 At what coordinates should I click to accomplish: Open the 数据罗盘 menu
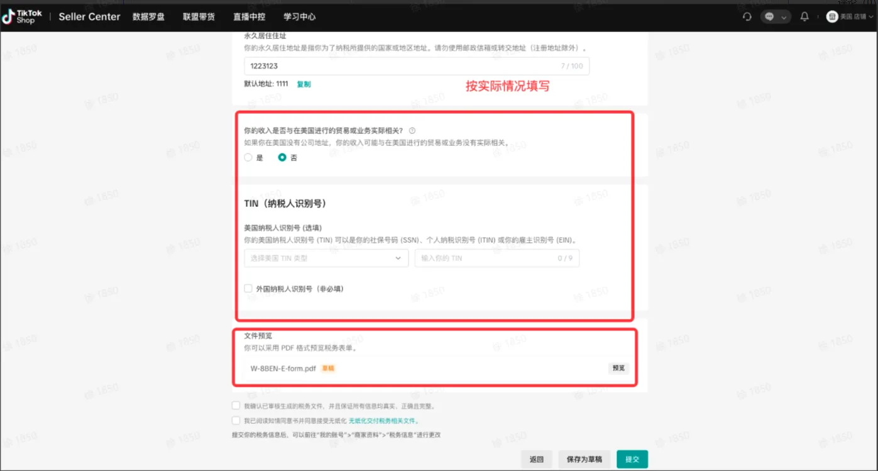[148, 17]
